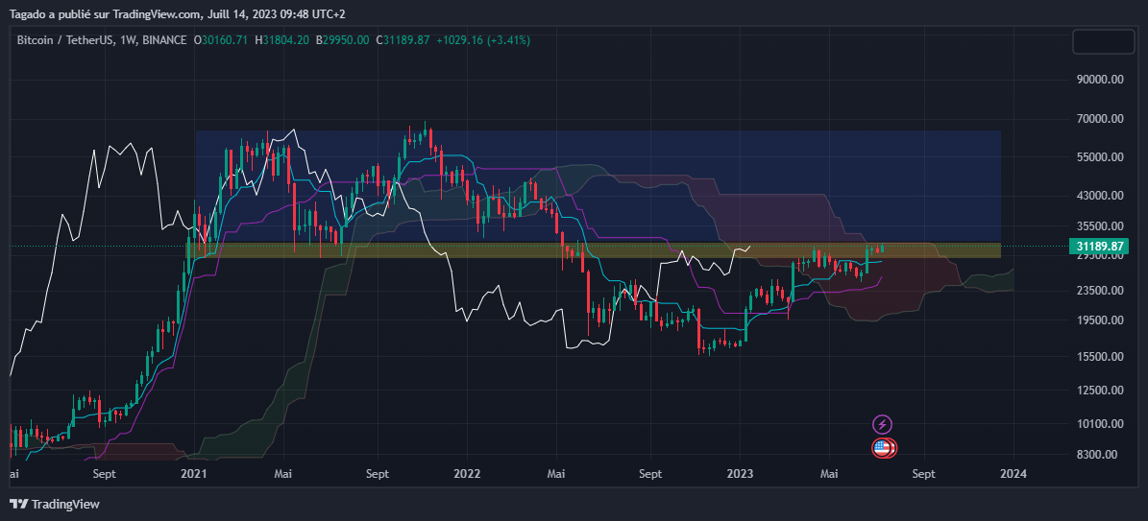Click the 35500.00 price axis label
The height and width of the screenshot is (521, 1148).
[x=1099, y=226]
